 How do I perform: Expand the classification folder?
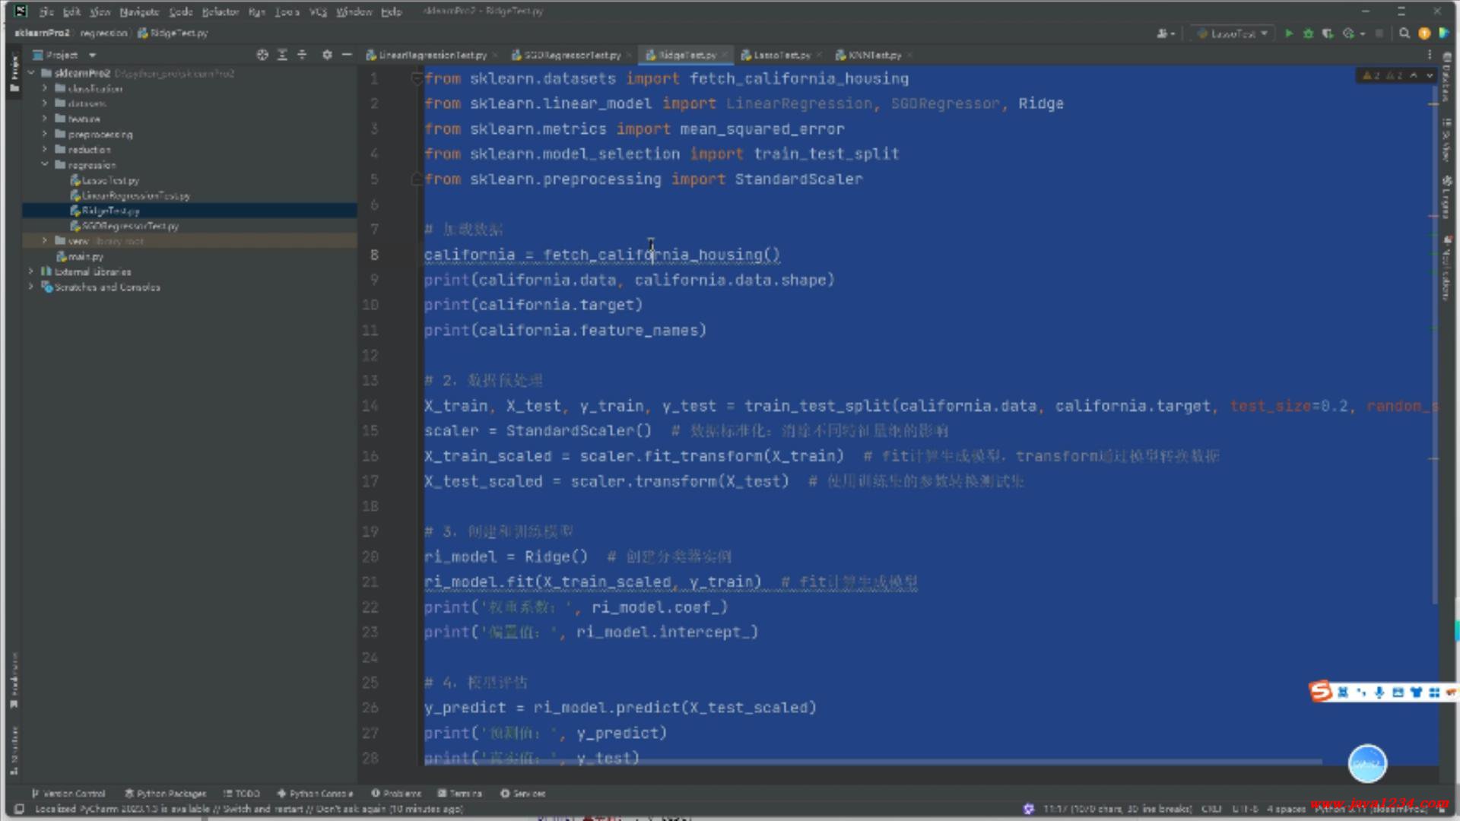[45, 88]
